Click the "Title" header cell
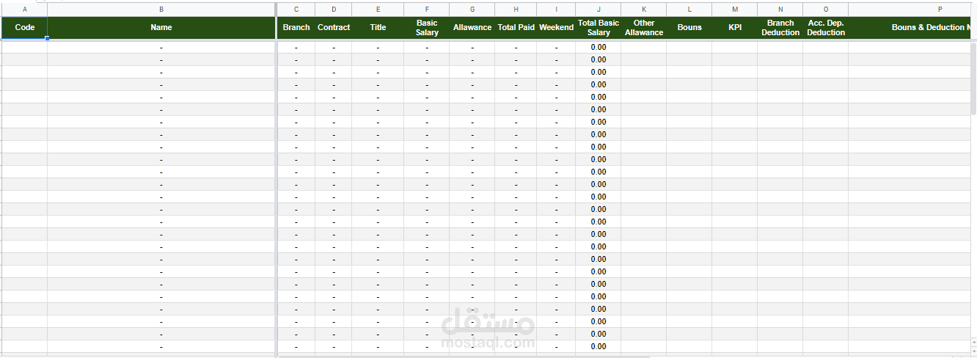Screen dimensions: 977x358 [378, 28]
